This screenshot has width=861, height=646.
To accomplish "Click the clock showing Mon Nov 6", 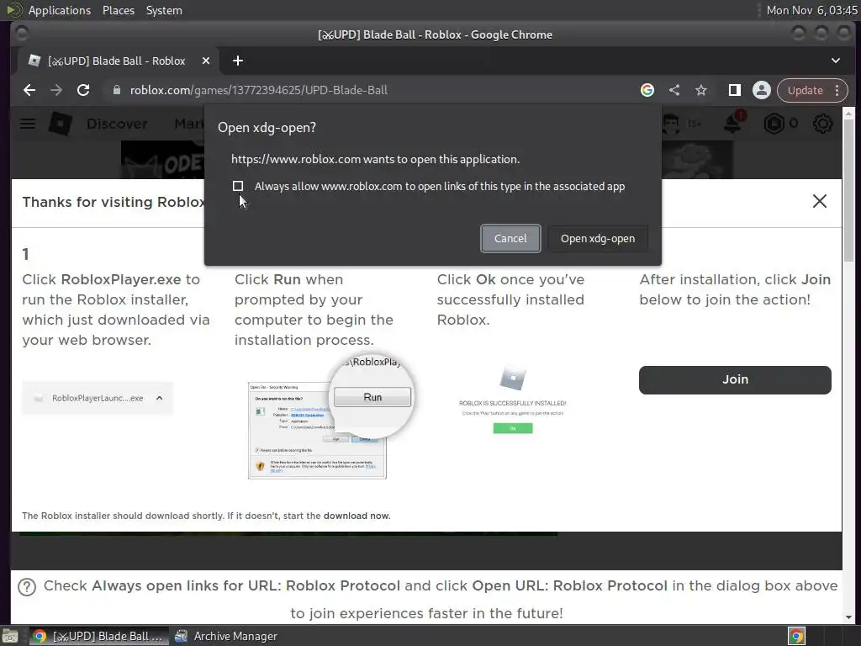I will 811,10.
